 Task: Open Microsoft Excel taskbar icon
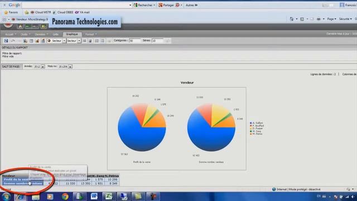click(x=109, y=196)
